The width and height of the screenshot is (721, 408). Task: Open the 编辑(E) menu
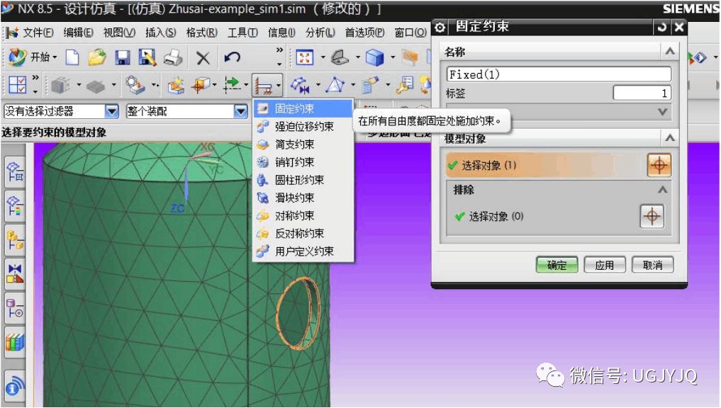[x=78, y=32]
